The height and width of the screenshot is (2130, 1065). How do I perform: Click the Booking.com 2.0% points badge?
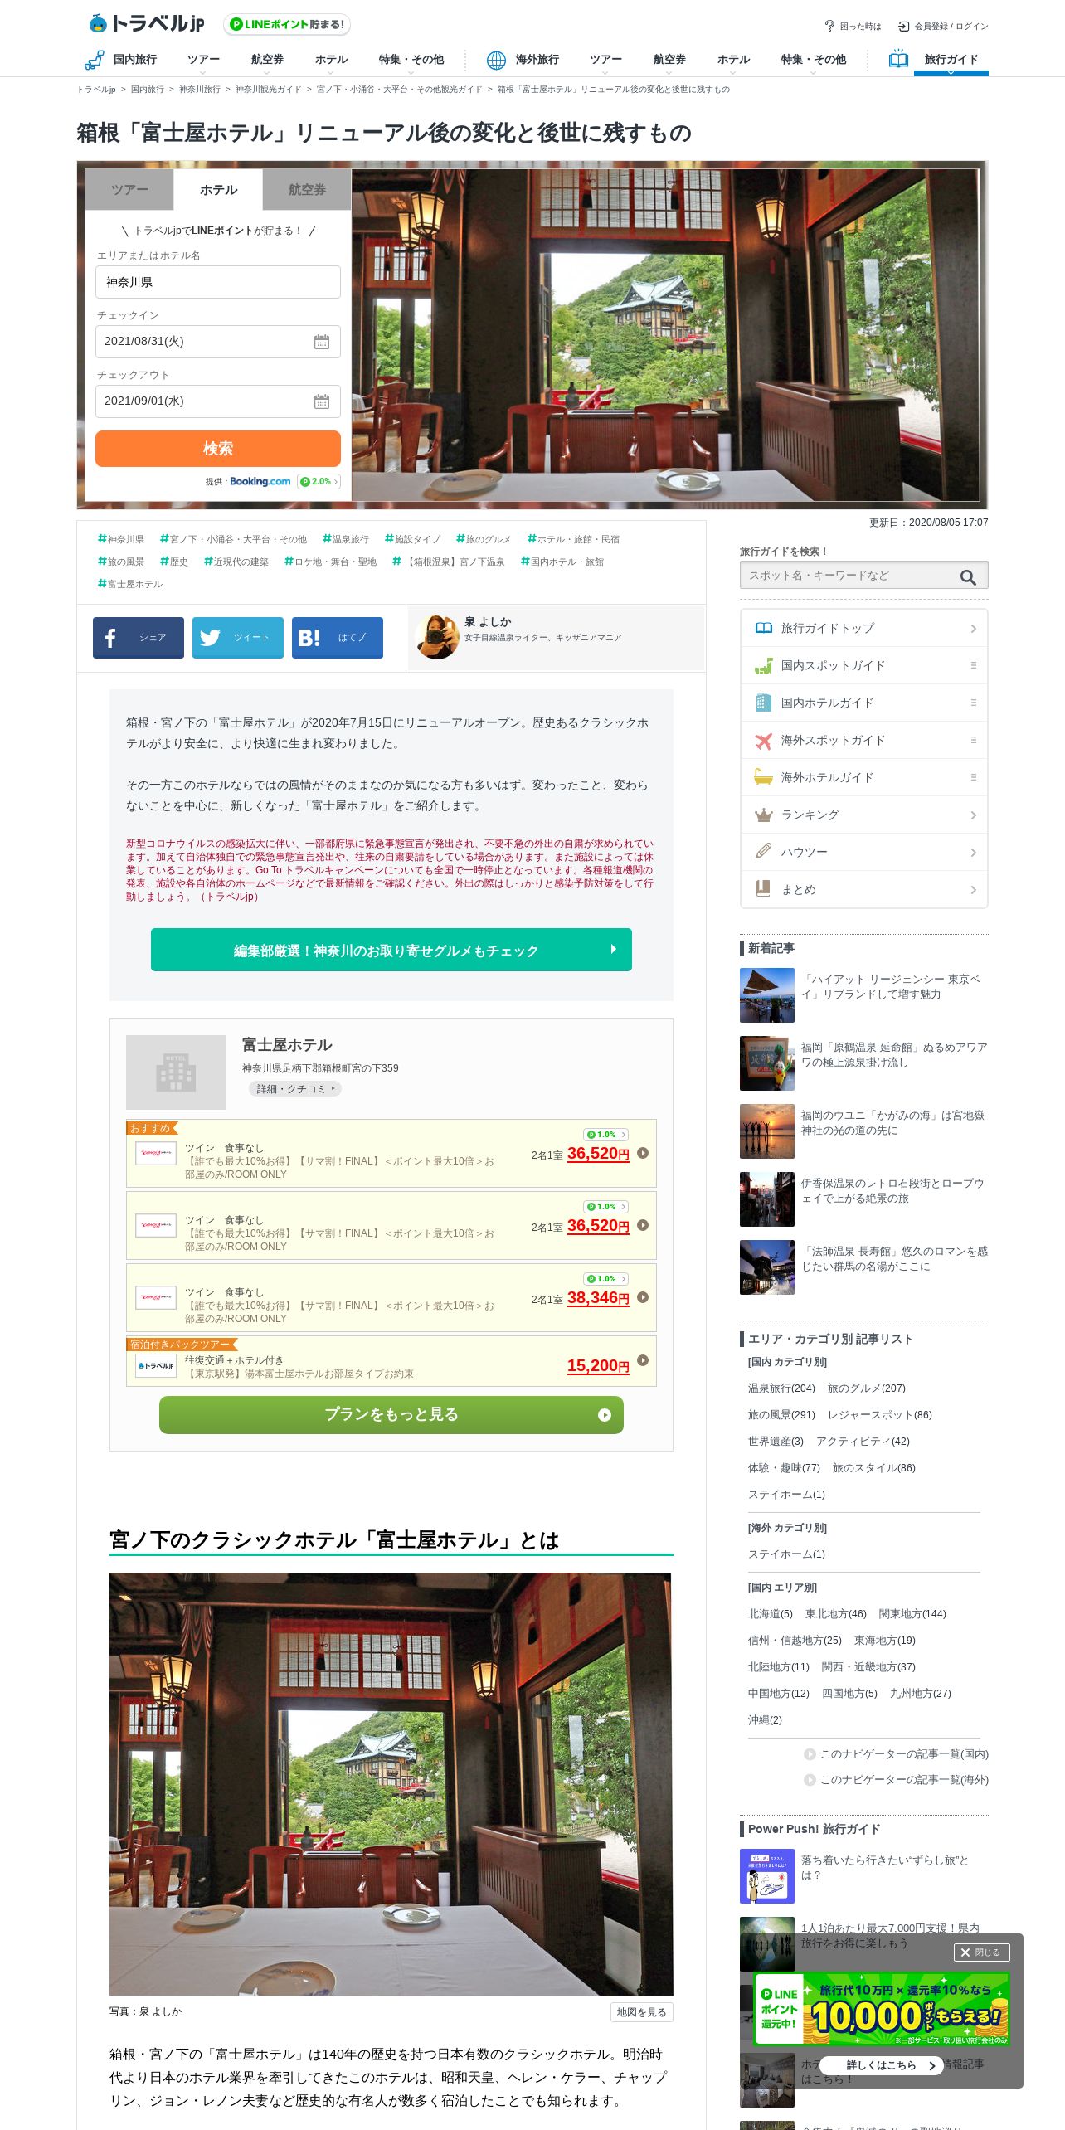click(319, 482)
